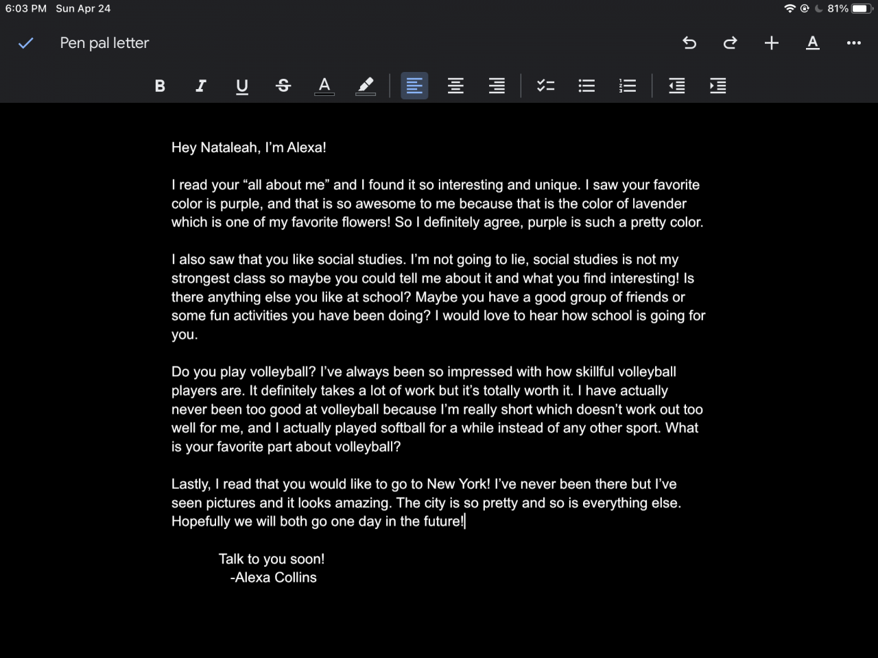Increase the paragraph indent
Viewport: 878px width, 658px height.
(x=718, y=86)
